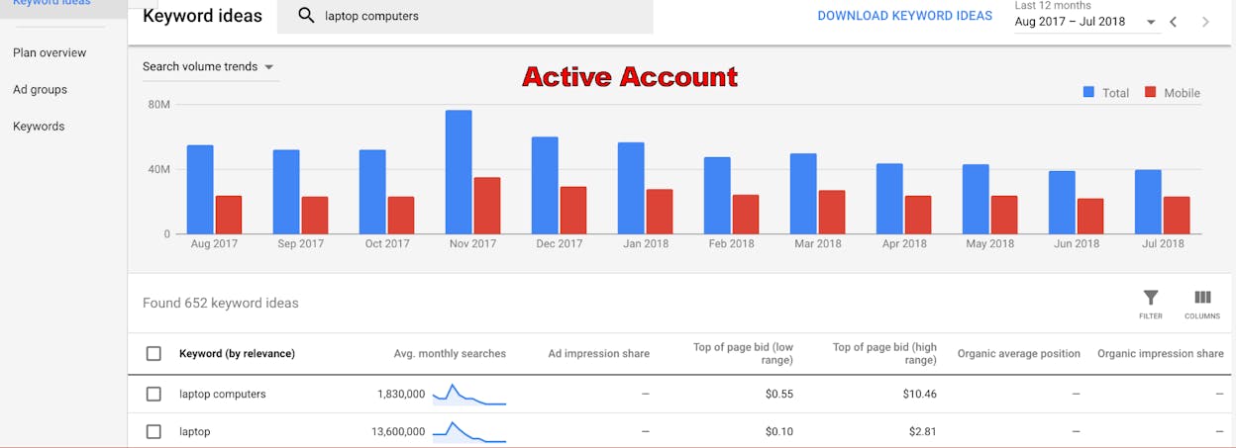Click the Nov 2017 blue Total bar

(x=459, y=172)
